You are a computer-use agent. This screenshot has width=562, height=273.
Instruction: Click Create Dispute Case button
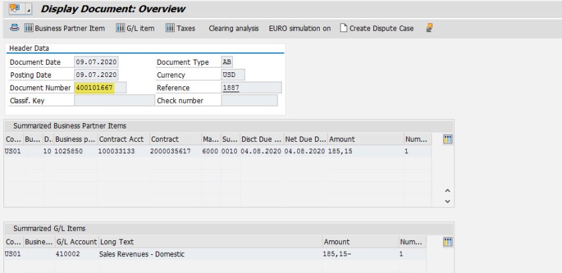[377, 28]
